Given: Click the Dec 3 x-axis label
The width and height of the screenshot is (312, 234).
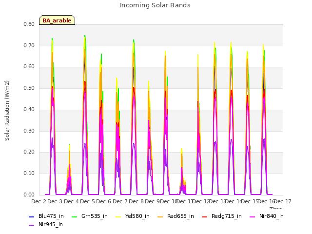Looking at the screenshot, I should (x=55, y=201).
